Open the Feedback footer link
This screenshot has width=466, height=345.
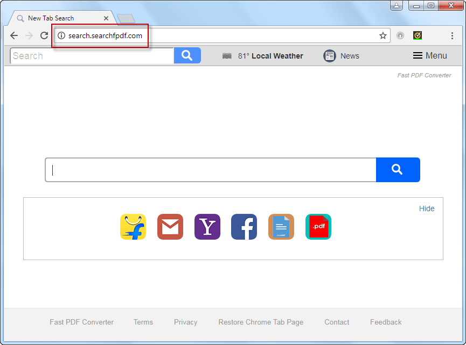386,322
